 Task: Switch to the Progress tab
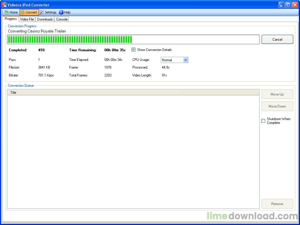click(11, 19)
